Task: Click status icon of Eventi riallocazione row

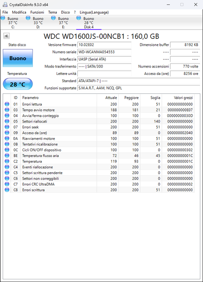Action: (7, 167)
